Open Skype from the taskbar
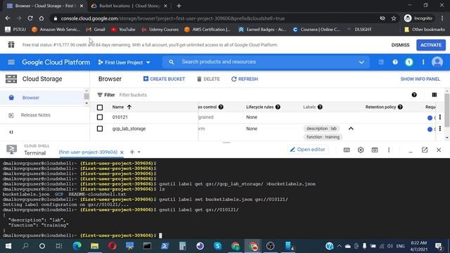450x253 pixels. [x=217, y=246]
